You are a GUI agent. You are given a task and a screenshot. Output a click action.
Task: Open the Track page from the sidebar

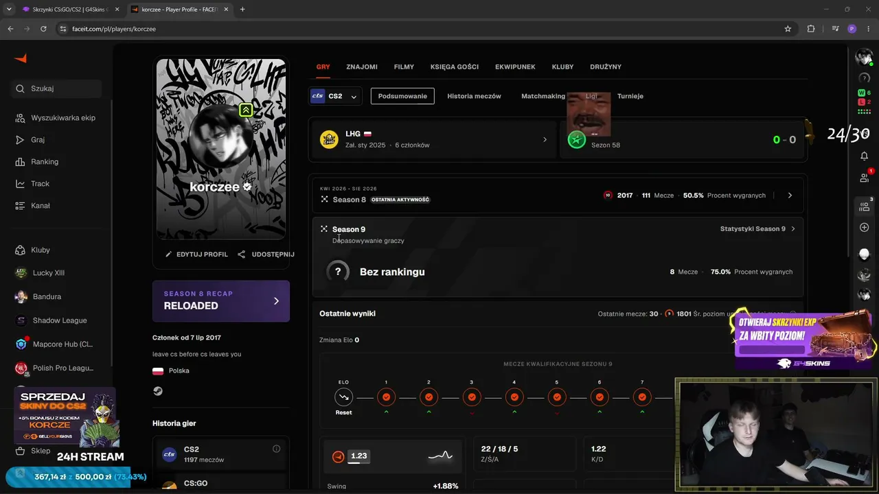point(32,184)
